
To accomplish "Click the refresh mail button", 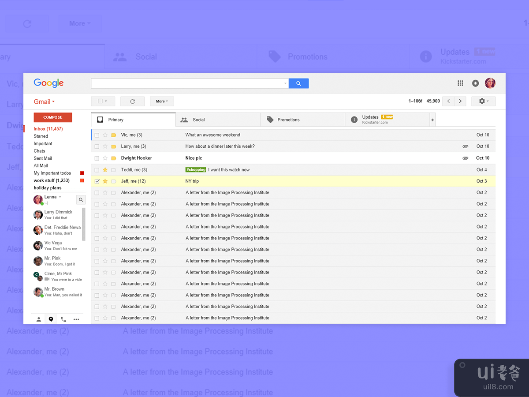I will 132,101.
